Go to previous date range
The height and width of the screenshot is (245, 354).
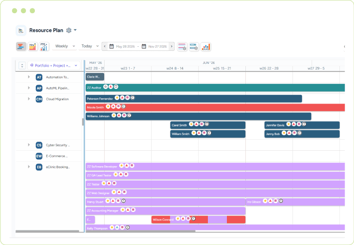coord(105,46)
